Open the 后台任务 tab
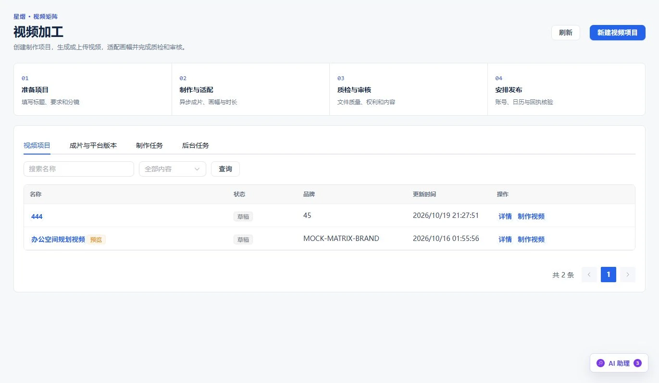 click(x=196, y=145)
